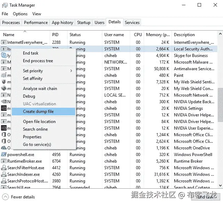This screenshot has width=223, height=205.
Task: Choose End task from context menu
Action: coord(31,53)
